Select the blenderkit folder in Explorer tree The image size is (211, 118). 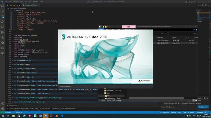click(113, 90)
